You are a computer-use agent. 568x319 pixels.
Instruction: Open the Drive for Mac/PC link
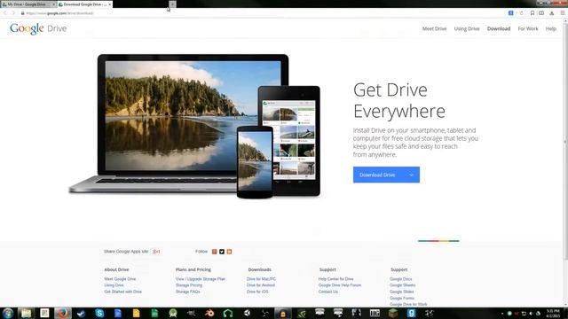[x=261, y=279]
